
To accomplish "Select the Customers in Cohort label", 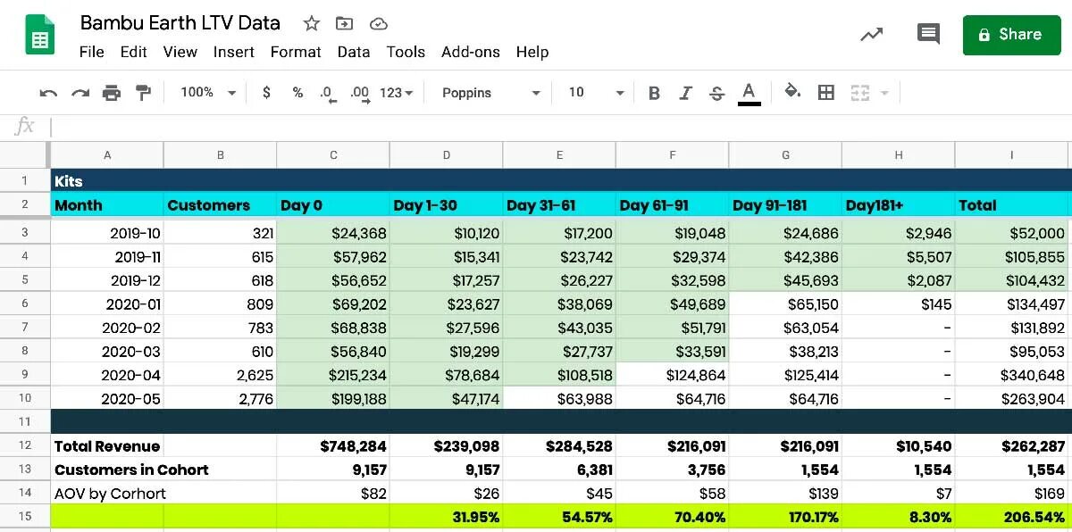I will (x=131, y=470).
